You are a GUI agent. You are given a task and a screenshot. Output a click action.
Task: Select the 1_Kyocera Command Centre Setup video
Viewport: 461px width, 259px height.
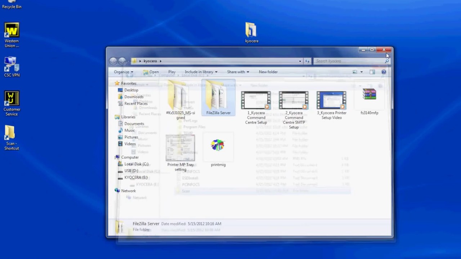click(256, 101)
